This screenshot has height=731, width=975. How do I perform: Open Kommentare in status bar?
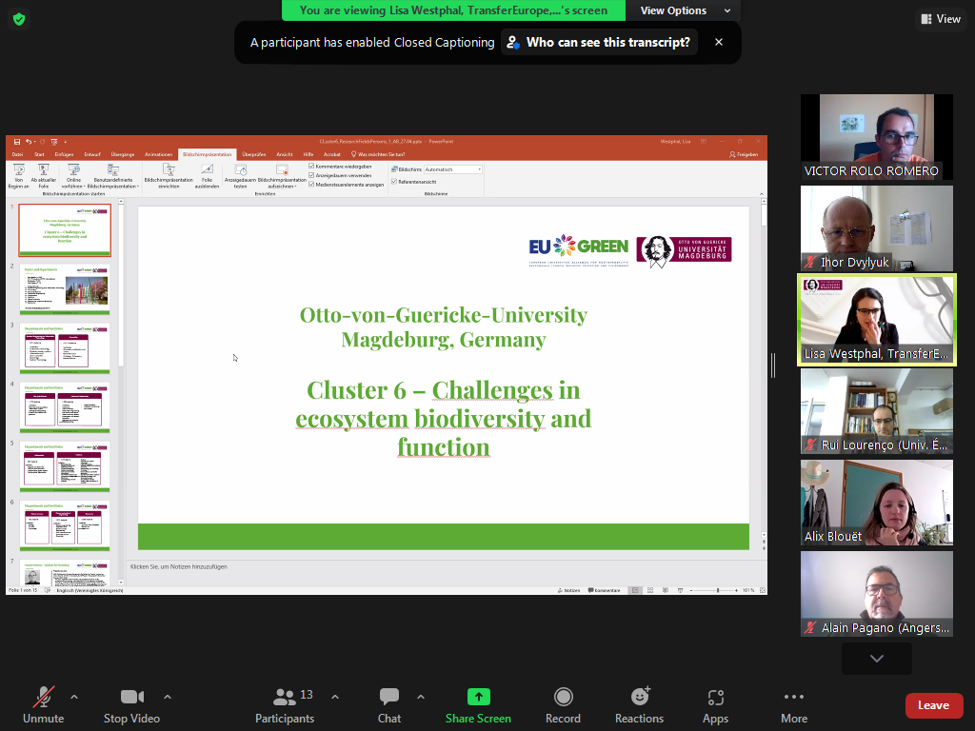[605, 590]
